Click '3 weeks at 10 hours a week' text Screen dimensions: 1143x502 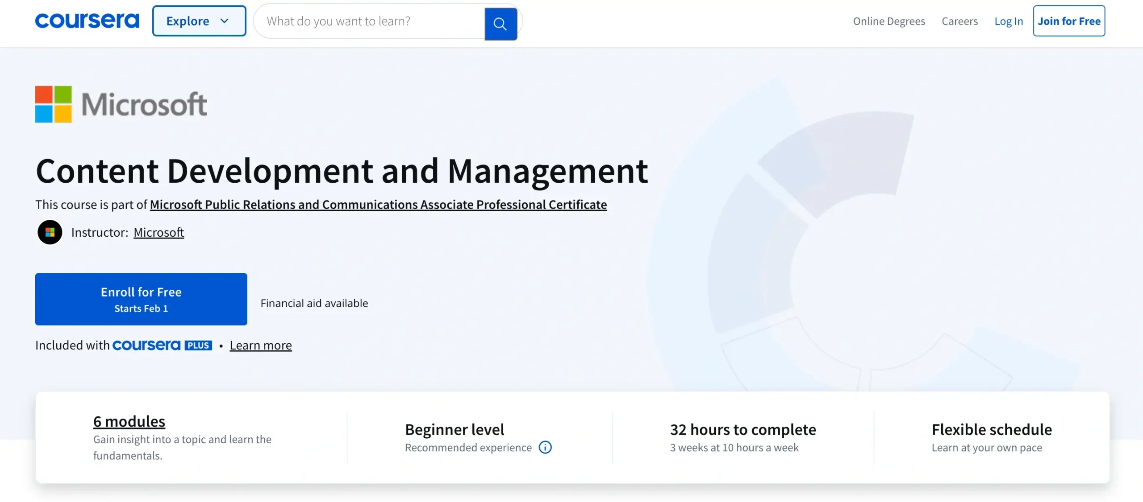[x=734, y=448]
